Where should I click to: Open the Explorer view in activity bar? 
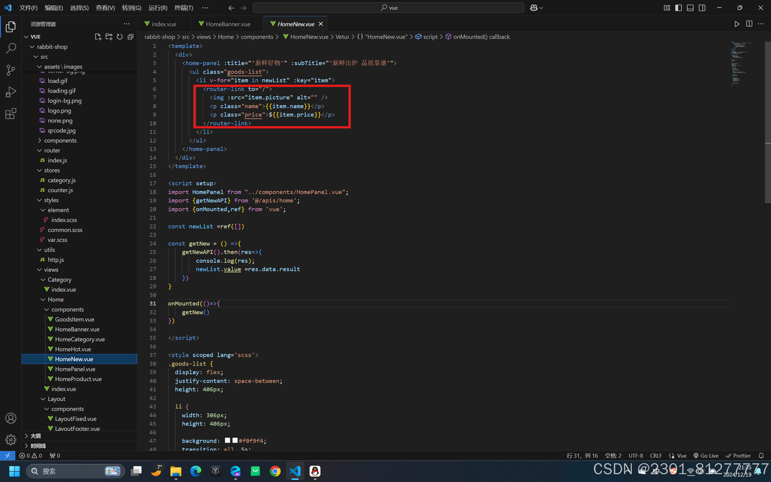[11, 27]
